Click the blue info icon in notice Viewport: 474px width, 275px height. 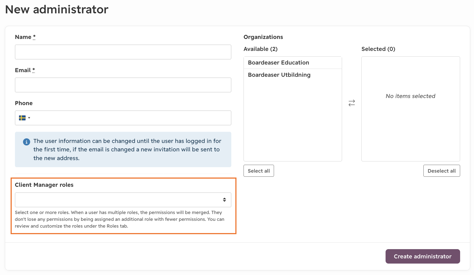[26, 142]
